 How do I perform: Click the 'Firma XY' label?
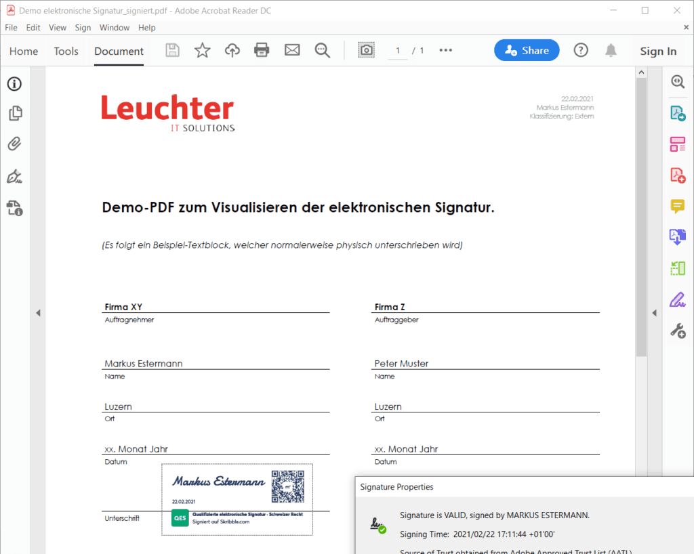123,307
